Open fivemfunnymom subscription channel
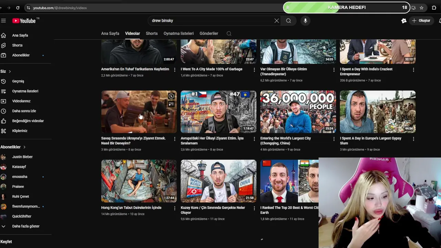 (26, 206)
